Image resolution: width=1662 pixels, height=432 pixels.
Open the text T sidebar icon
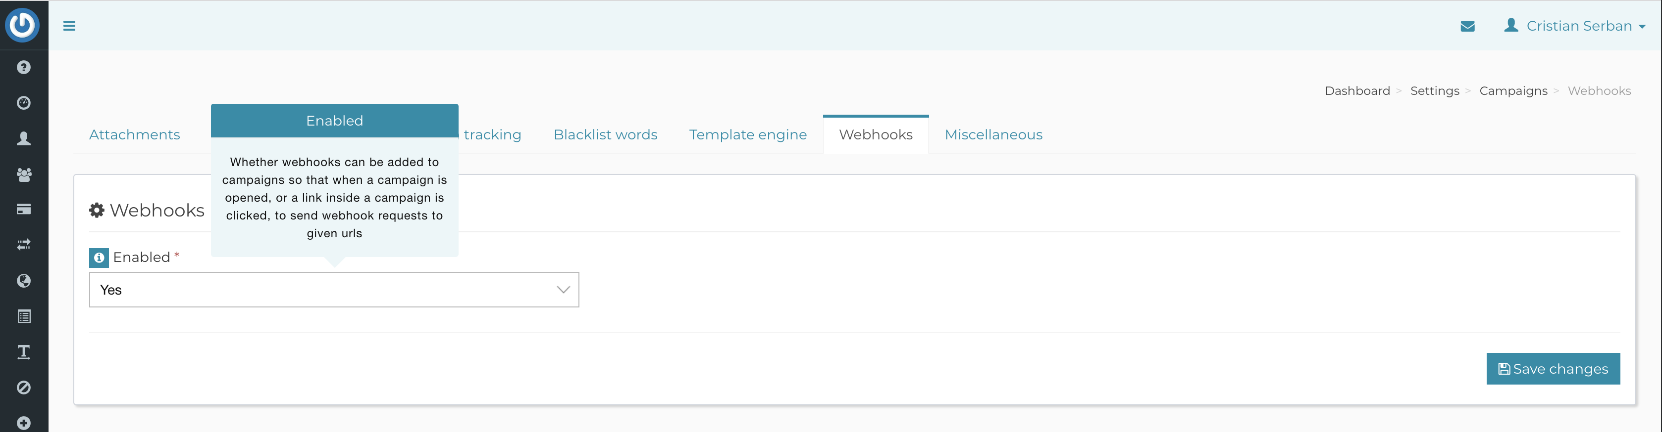24,351
